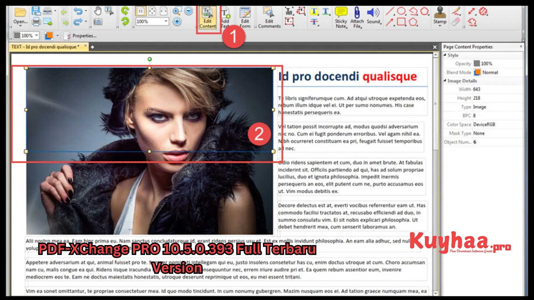Open the fill color dropdown arrow
534x300 pixels.
coord(58,36)
